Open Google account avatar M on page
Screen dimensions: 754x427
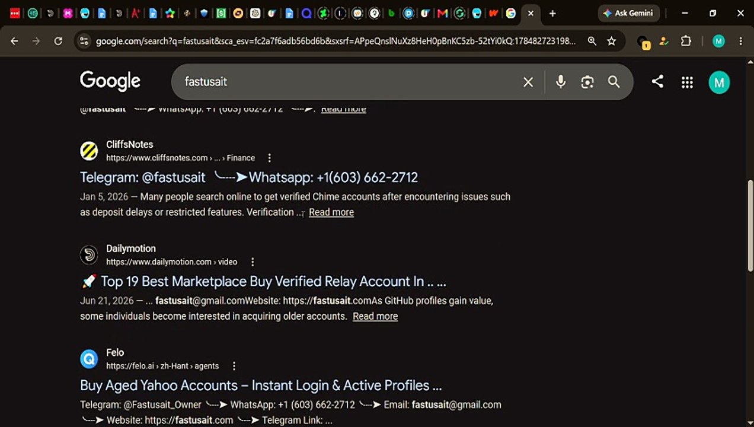click(719, 82)
